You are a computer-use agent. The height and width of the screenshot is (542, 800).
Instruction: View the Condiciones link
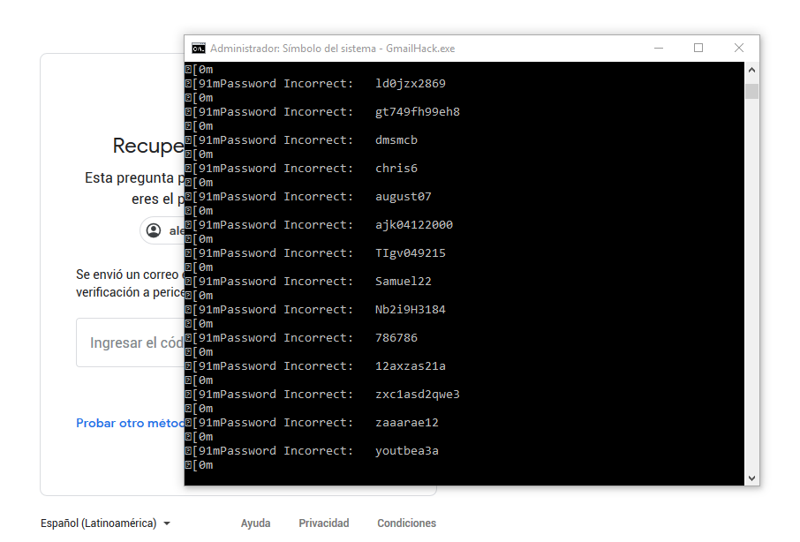coord(406,523)
